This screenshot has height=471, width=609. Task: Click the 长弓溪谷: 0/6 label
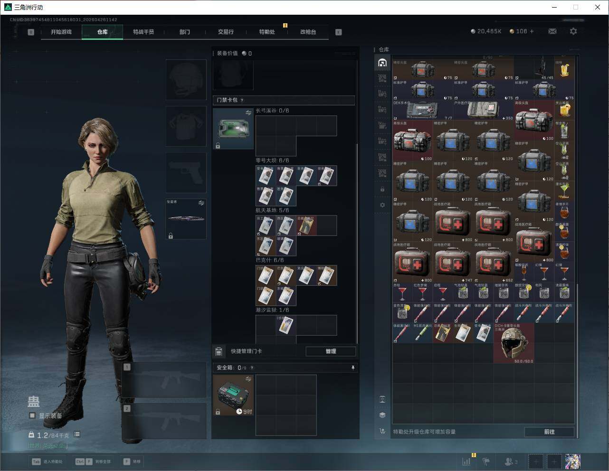click(272, 111)
